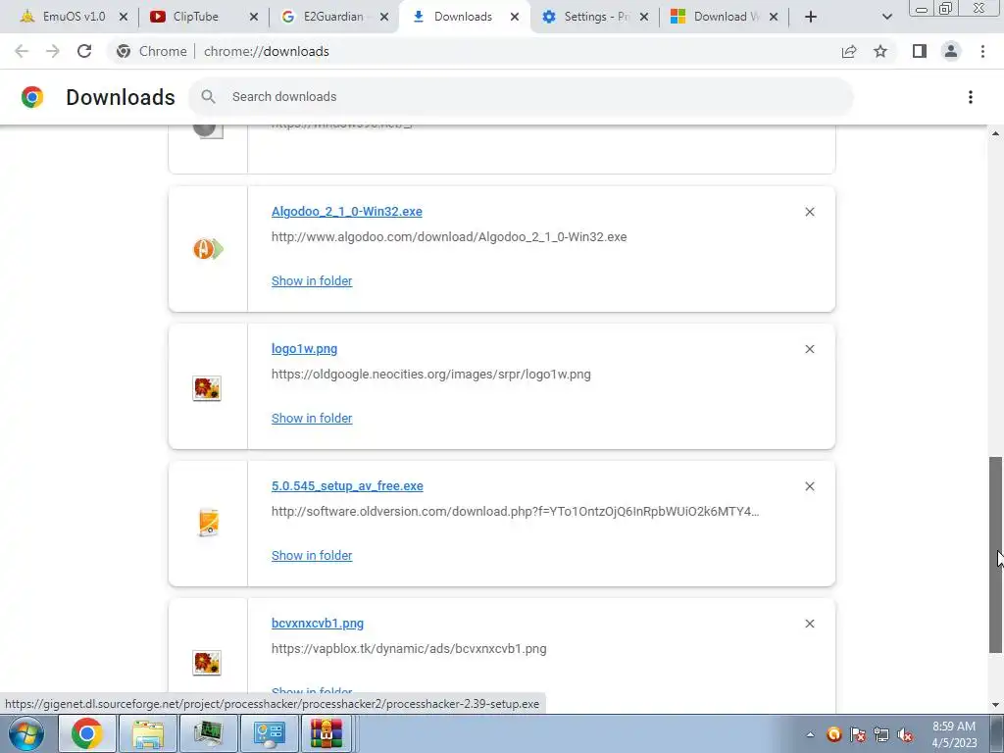This screenshot has width=1004, height=753.
Task: Click the search magnifier icon in Downloads
Action: coord(208,97)
